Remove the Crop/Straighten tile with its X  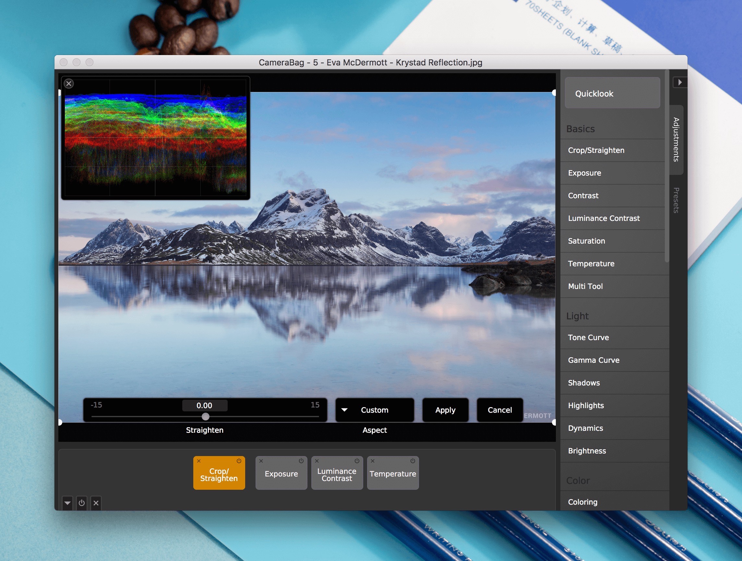(x=198, y=461)
